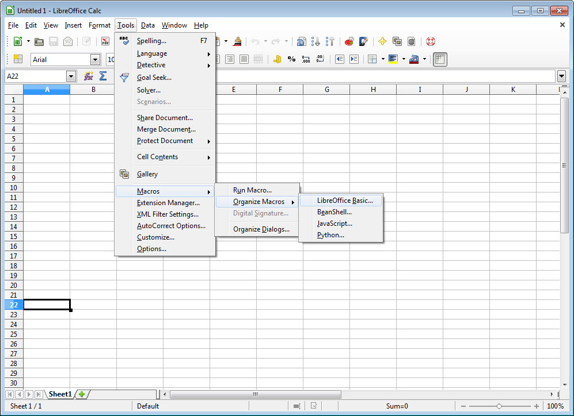Add a new sheet with plus button
The image size is (574, 416).
[x=82, y=394]
